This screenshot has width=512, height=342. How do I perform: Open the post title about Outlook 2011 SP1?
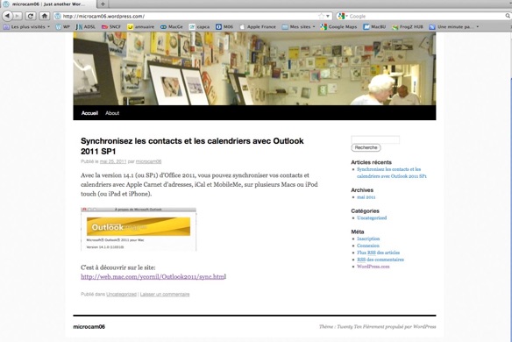click(192, 146)
